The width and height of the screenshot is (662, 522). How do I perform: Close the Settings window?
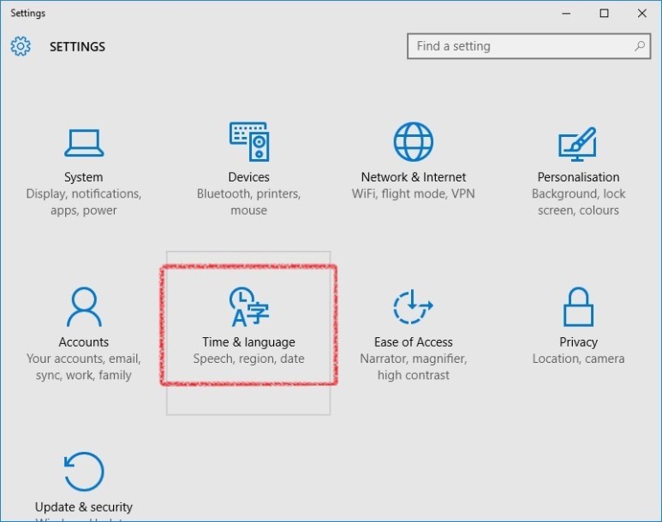642,14
